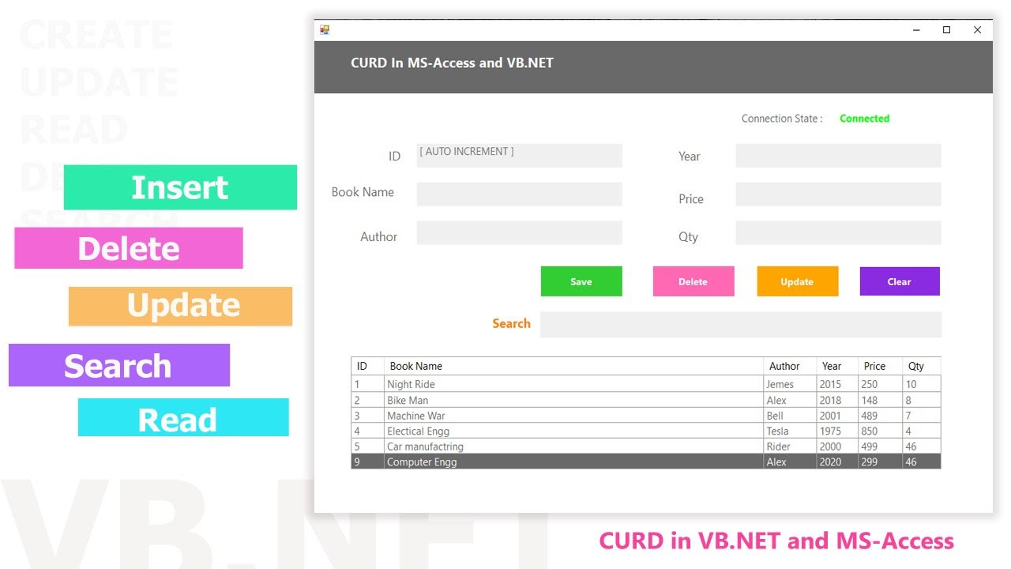1011x569 pixels.
Task: Click author cell Tesla
Action: tap(790, 431)
